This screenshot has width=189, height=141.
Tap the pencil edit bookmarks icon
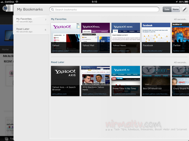point(184,9)
